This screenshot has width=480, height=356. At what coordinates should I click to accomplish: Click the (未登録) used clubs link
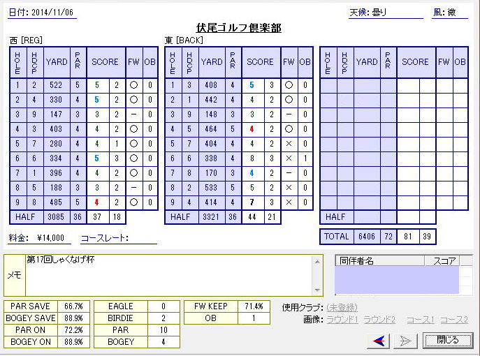click(342, 307)
